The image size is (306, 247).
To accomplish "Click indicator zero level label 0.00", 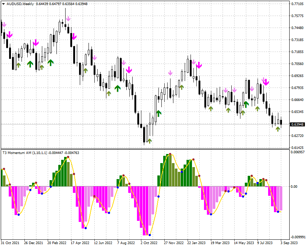I will [294, 187].
